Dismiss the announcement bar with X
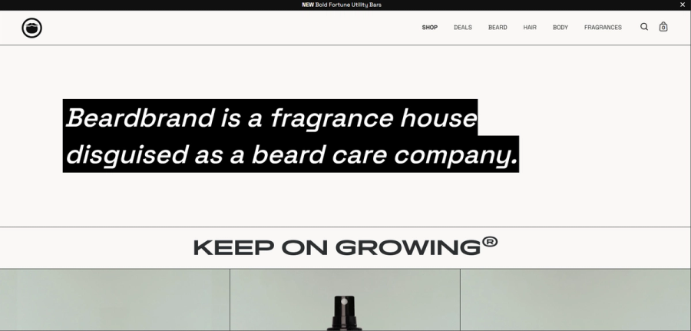 (683, 5)
